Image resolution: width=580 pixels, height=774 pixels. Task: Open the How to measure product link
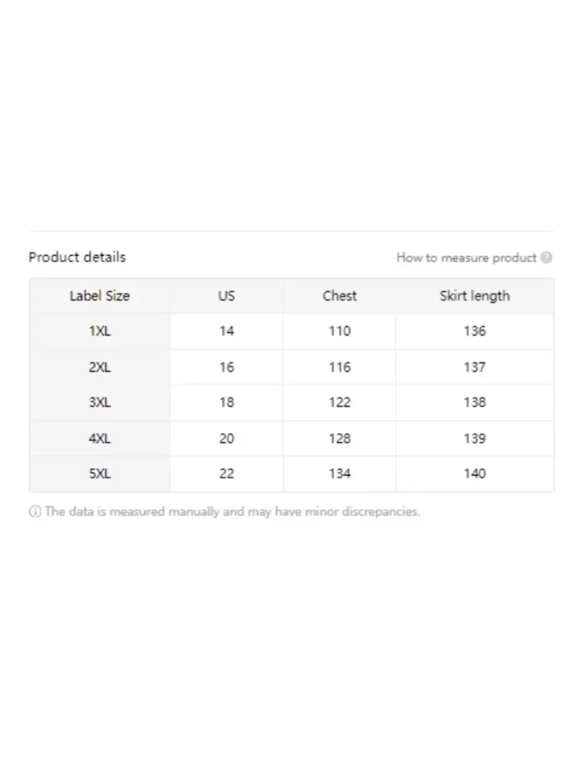[x=466, y=258]
